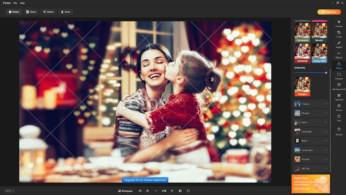346x195 pixels.
Task: Expand the Still Life filter category
Action: (x=311, y=168)
